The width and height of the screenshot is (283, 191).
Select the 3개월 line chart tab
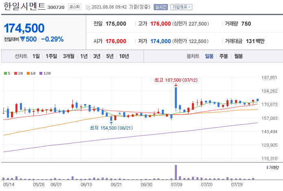click(69, 56)
